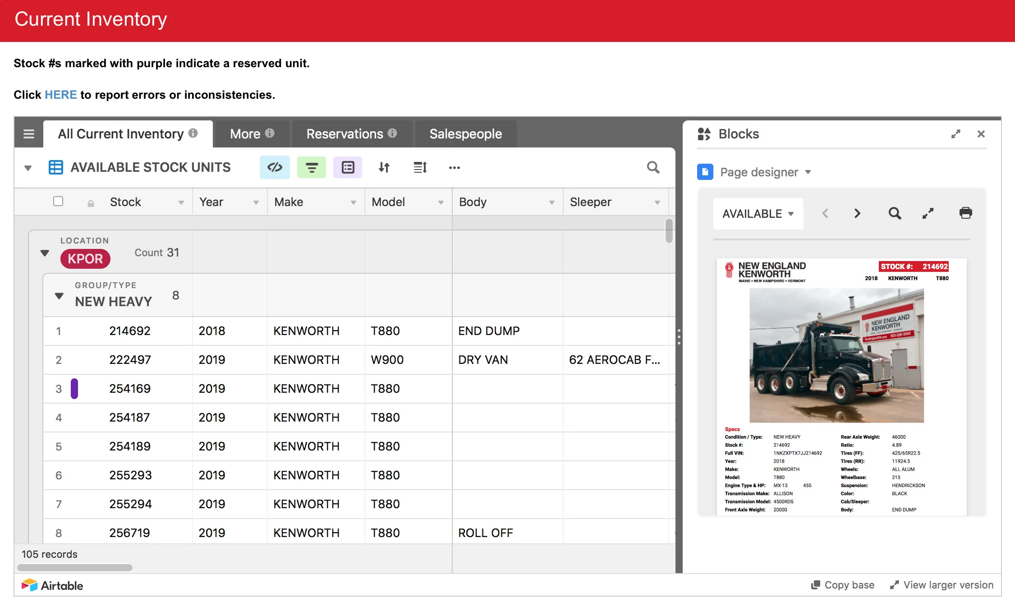This screenshot has height=611, width=1015.
Task: Click the 62 AEROCAB sleeper cell
Action: tap(616, 360)
